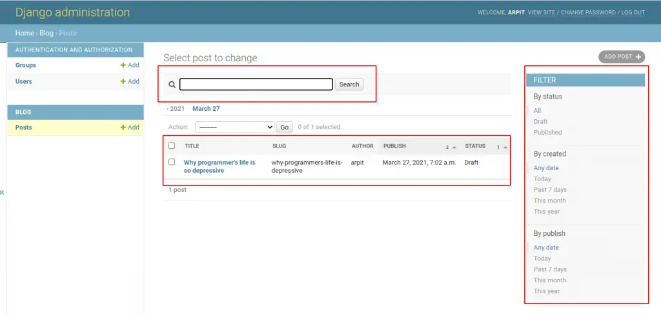Select Any date under By publish
Viewport: 661px width, 317px height.
click(546, 247)
